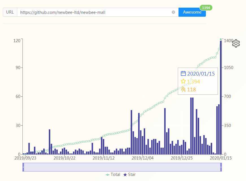Click the star icon beside 1,394
Image resolution: width=246 pixels, height=181 pixels.
point(183,81)
